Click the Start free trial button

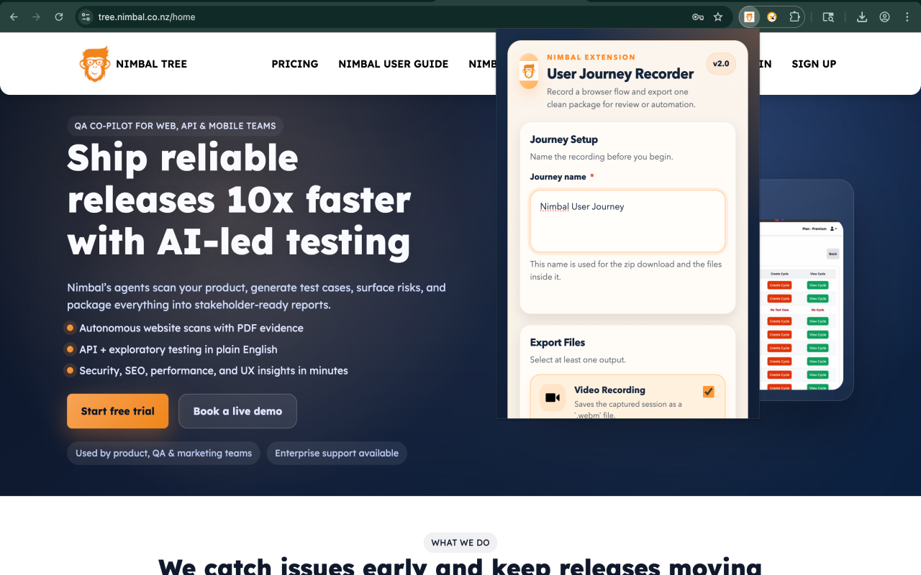point(118,411)
